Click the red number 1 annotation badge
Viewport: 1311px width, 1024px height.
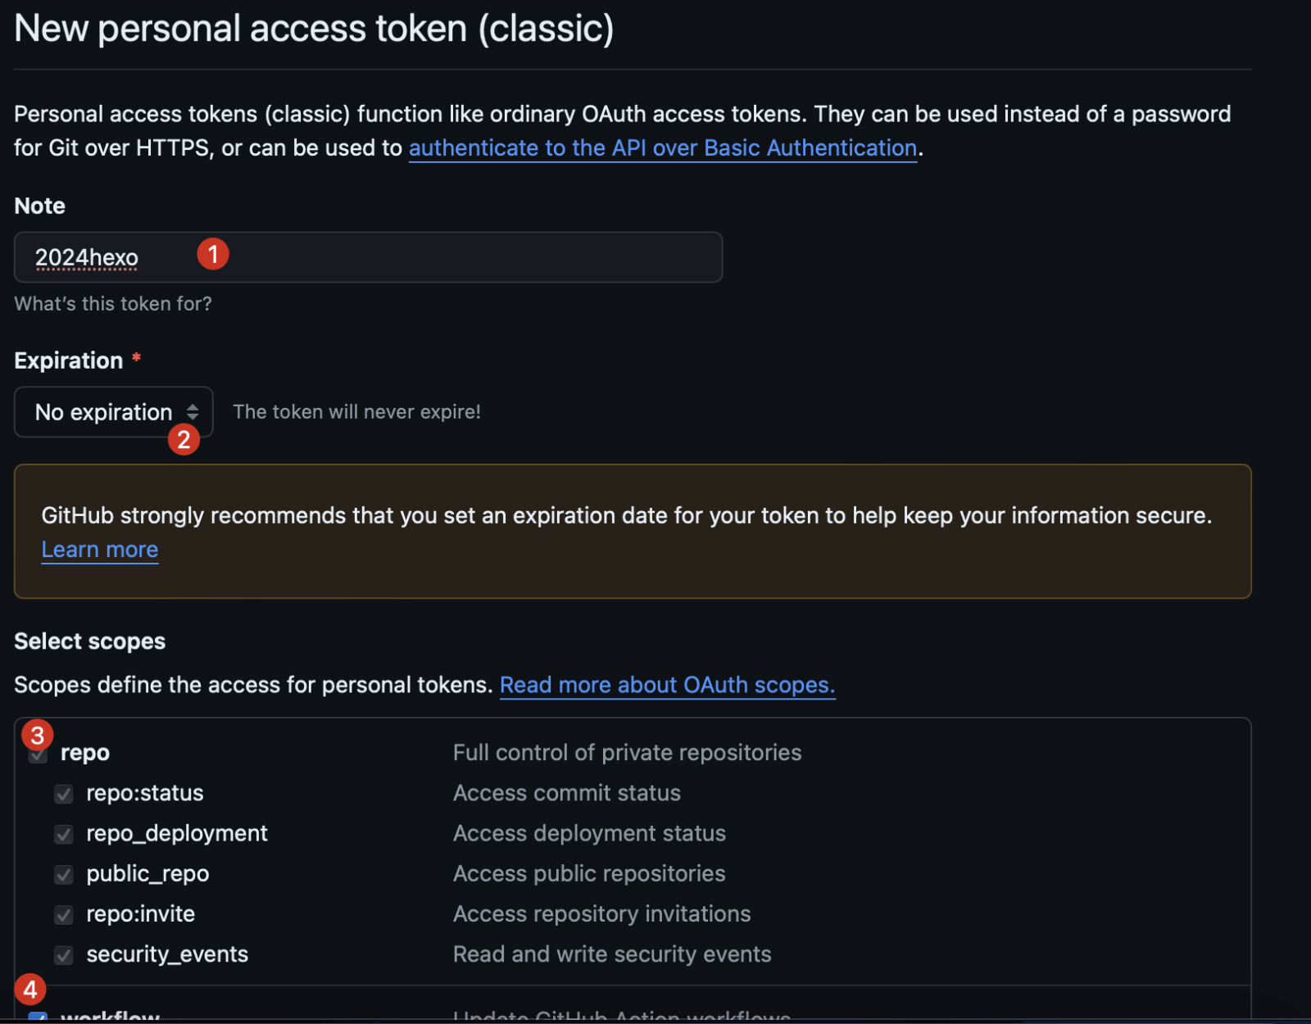(x=213, y=254)
